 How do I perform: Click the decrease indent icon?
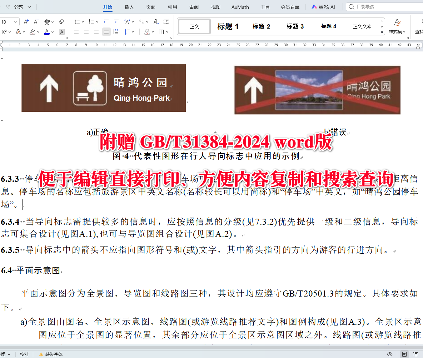click(x=106, y=21)
